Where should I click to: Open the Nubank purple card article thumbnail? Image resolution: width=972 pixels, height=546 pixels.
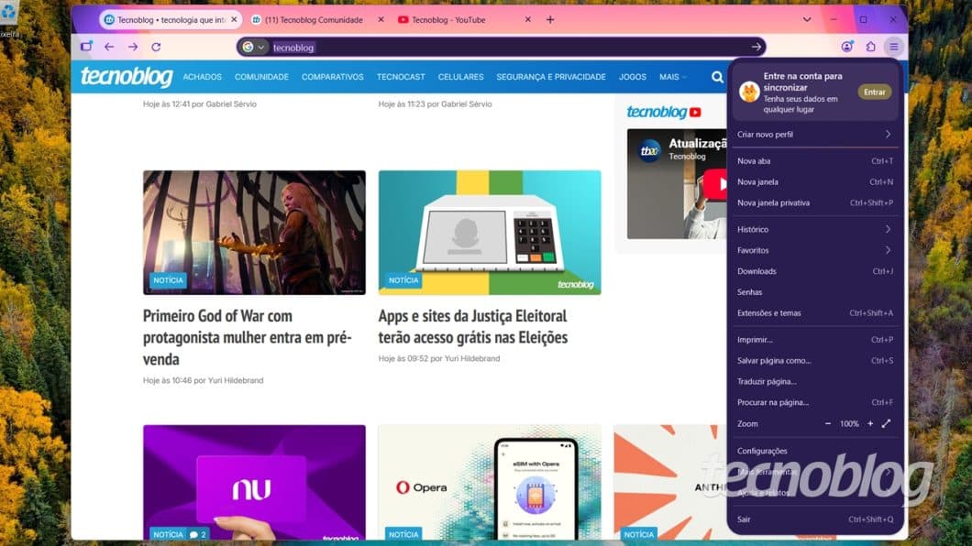(x=254, y=482)
